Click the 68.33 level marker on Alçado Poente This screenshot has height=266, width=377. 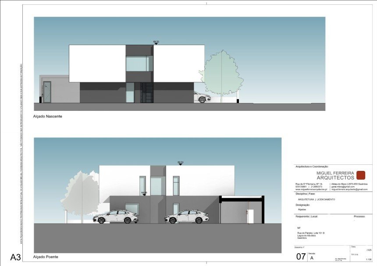pos(180,163)
